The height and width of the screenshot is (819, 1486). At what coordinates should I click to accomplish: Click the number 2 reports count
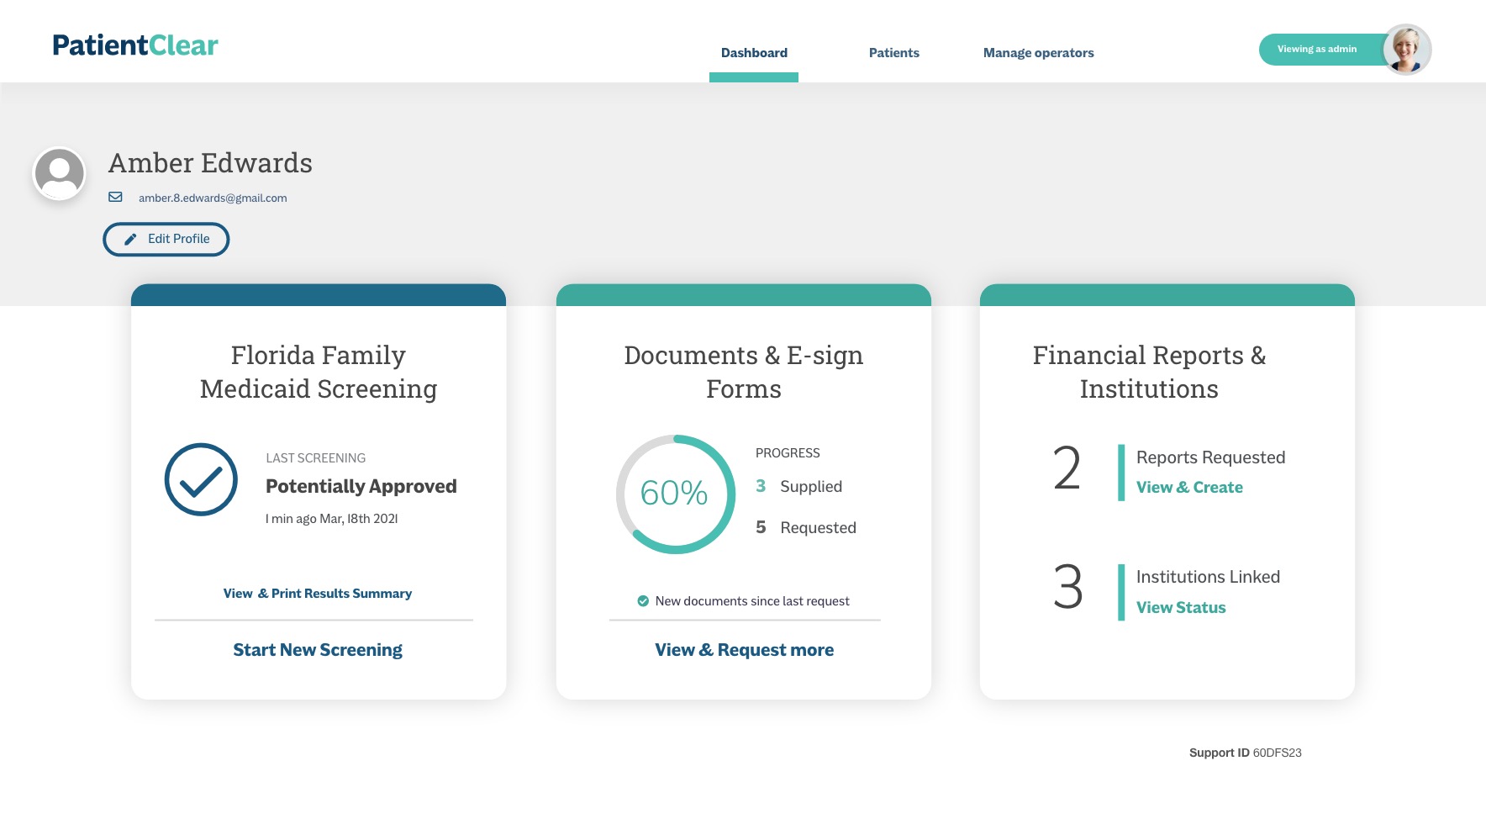click(x=1067, y=468)
